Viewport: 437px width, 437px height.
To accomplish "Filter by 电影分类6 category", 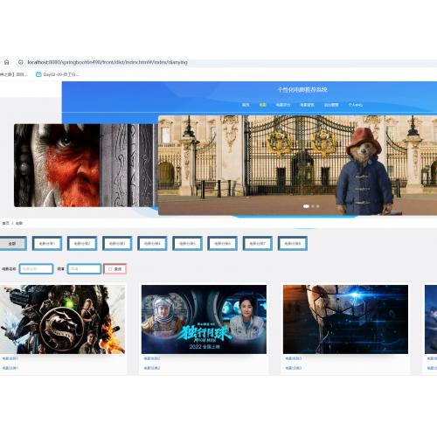I will [x=223, y=244].
